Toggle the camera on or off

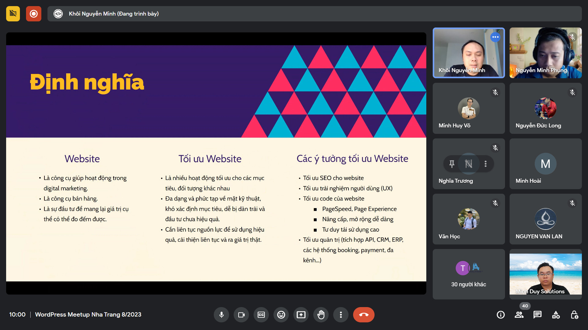(241, 315)
